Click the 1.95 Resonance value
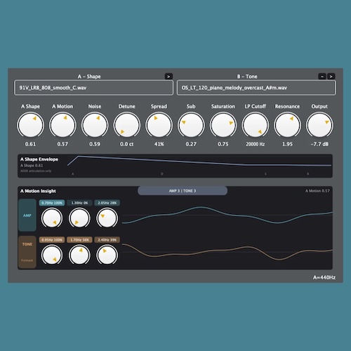The height and width of the screenshot is (351, 351). (x=287, y=144)
